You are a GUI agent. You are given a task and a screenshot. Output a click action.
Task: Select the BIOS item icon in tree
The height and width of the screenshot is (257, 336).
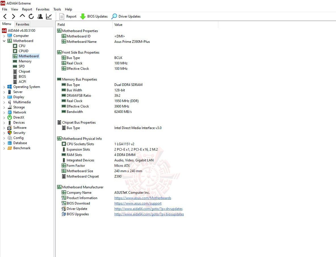tap(15, 77)
